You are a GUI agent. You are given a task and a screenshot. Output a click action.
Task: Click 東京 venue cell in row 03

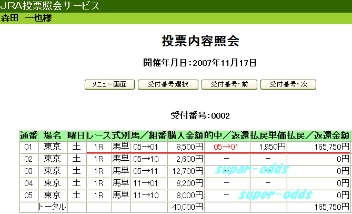52,171
